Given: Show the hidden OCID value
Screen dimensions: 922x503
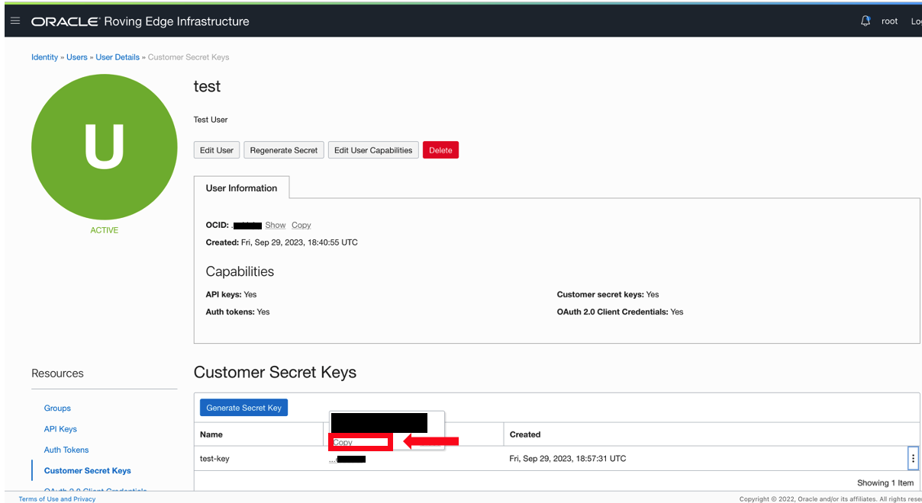Looking at the screenshot, I should [275, 225].
